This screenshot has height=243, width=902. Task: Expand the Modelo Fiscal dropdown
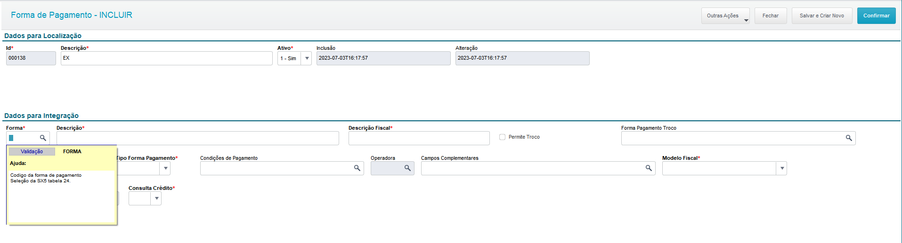point(782,168)
